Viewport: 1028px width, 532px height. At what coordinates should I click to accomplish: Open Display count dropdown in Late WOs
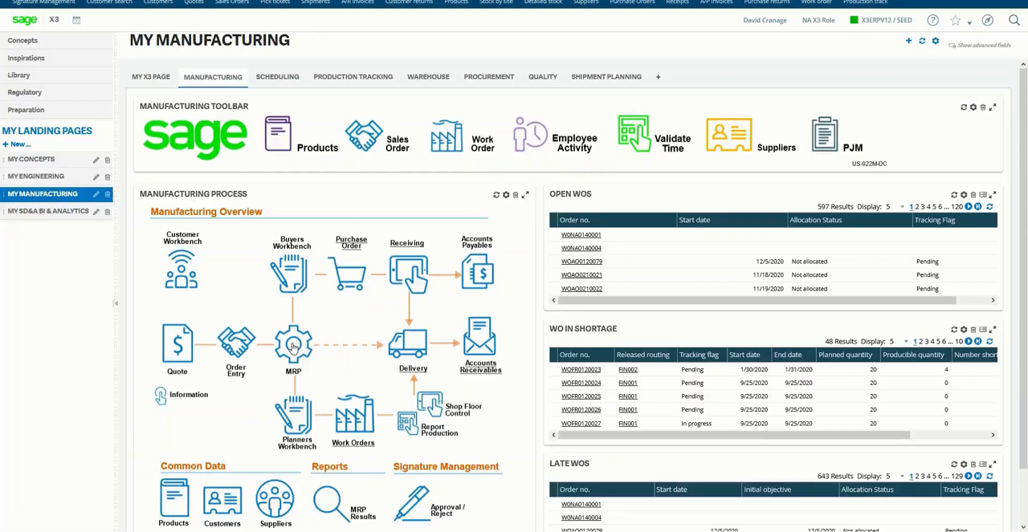pos(901,477)
